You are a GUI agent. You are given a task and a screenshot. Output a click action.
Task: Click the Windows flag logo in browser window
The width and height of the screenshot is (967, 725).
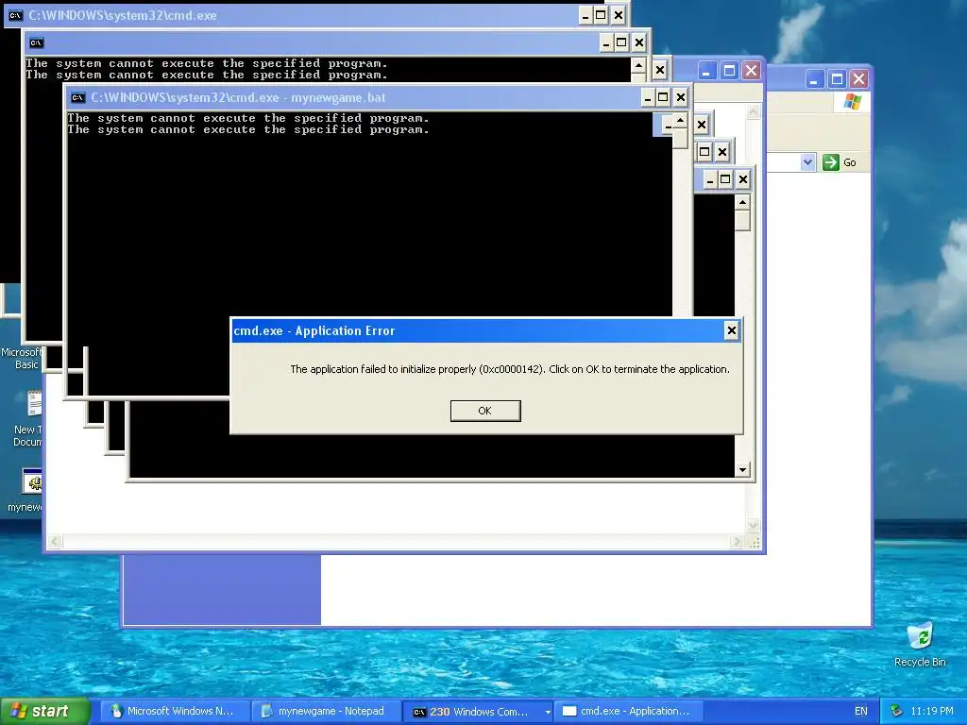pyautogui.click(x=853, y=101)
